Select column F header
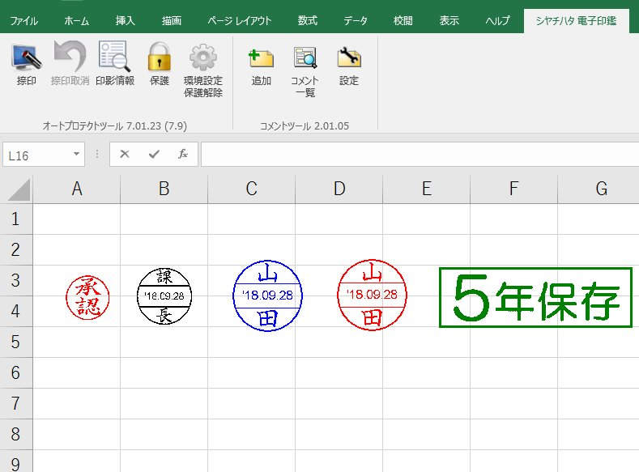Screen dimensions: 639x472 coord(514,189)
